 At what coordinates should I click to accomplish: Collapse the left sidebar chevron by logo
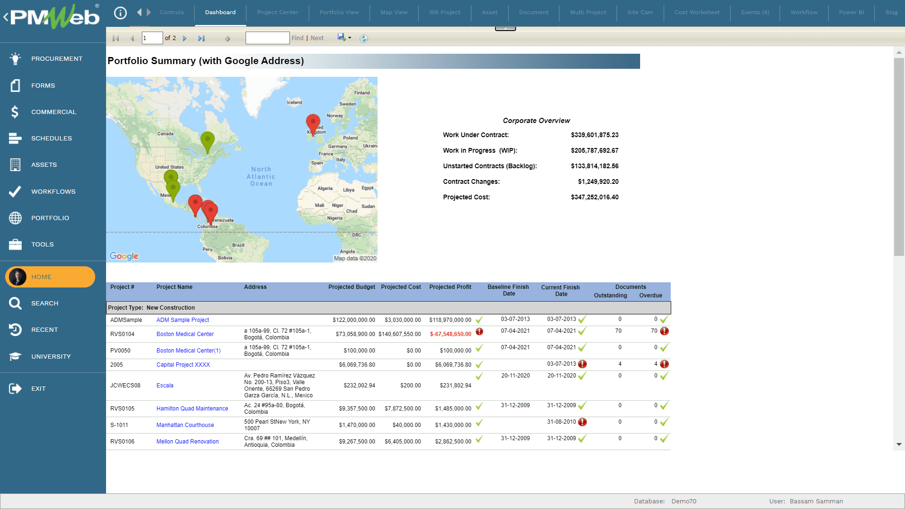pos(6,17)
